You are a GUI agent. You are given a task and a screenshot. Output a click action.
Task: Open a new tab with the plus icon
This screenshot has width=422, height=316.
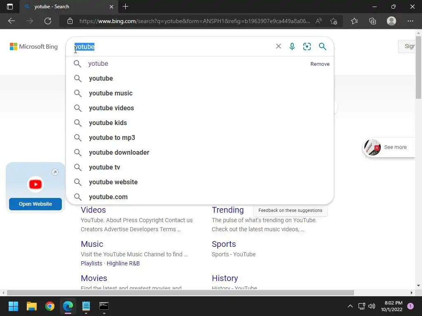[x=125, y=7]
